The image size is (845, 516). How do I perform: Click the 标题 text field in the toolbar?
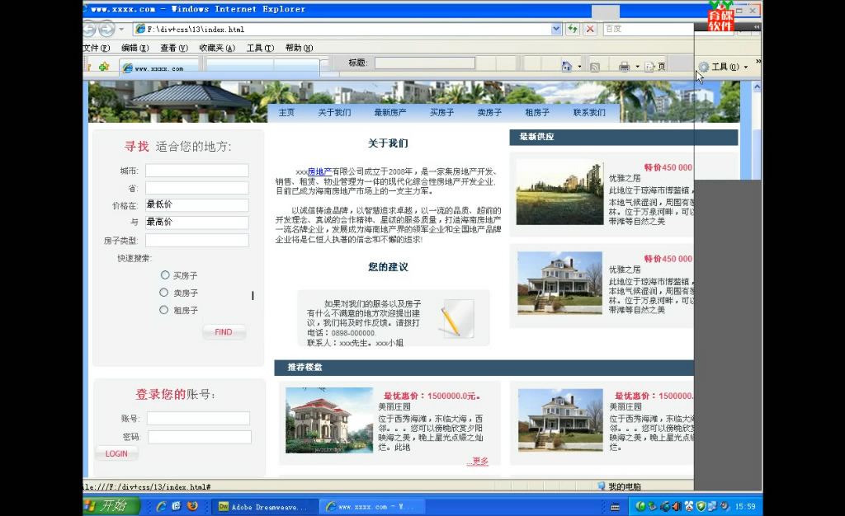(x=425, y=63)
